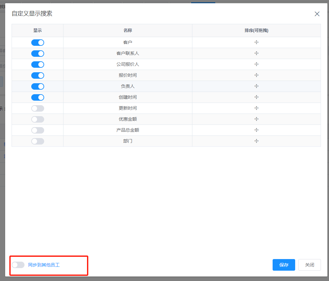Click the 同步到其他员工 label text
Screen dimensions: 329x281
pos(44,265)
